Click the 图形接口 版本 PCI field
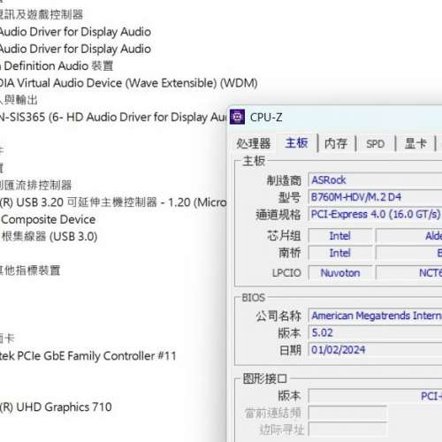 (376, 396)
